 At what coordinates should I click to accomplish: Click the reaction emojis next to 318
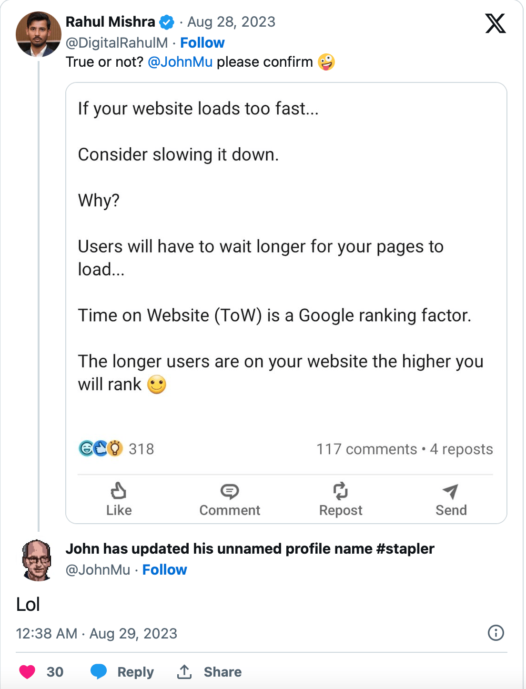point(101,448)
